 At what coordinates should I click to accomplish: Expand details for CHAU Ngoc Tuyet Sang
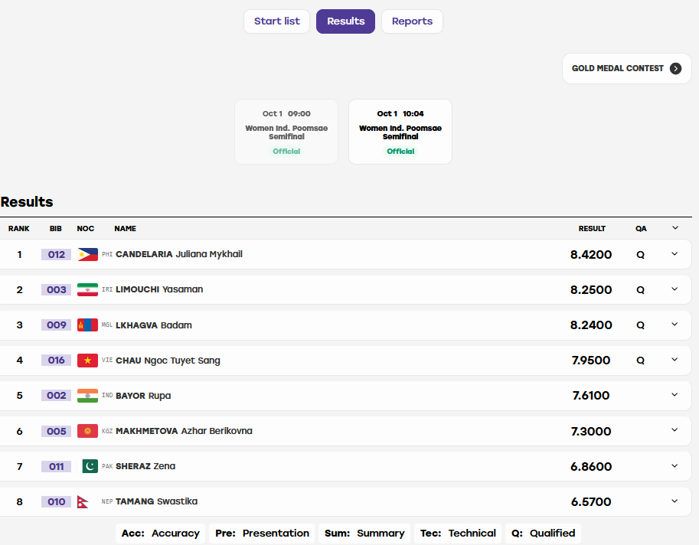click(x=675, y=360)
